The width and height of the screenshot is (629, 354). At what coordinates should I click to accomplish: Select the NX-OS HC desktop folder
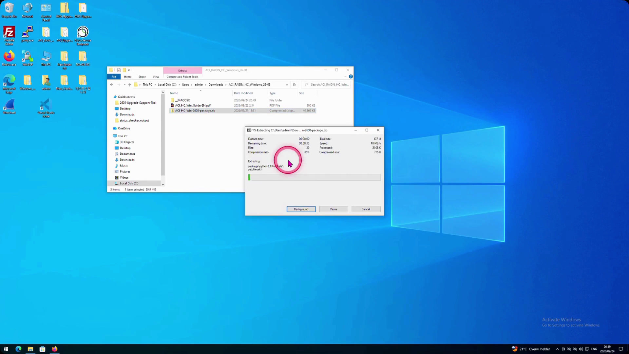83,58
